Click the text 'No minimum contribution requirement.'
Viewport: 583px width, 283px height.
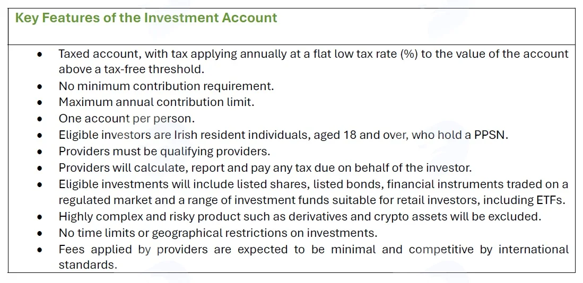coord(166,86)
